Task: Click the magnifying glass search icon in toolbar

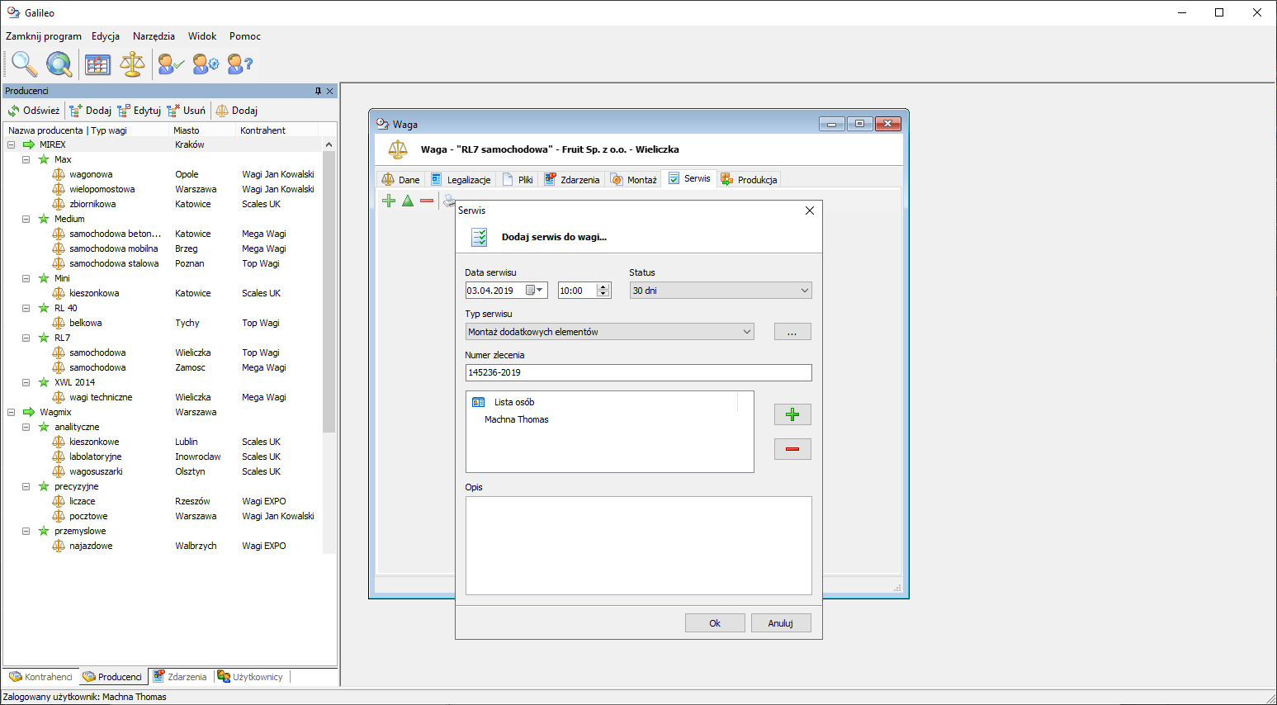Action: coord(23,64)
